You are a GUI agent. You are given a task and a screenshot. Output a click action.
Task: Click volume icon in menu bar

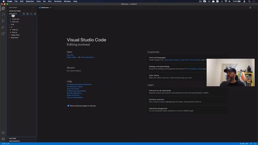click(x=229, y=1)
